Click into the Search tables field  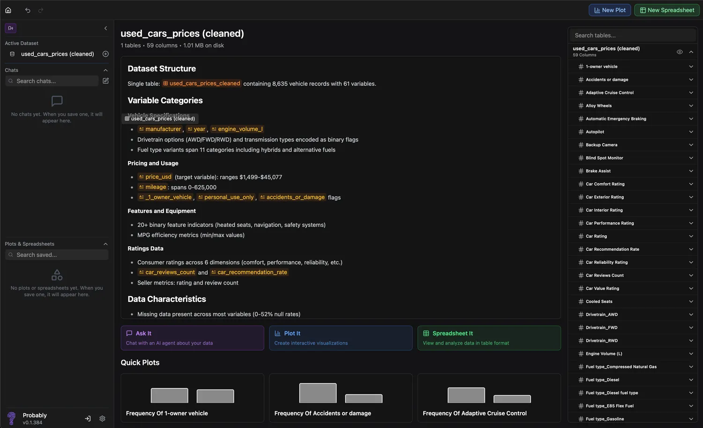(x=632, y=35)
